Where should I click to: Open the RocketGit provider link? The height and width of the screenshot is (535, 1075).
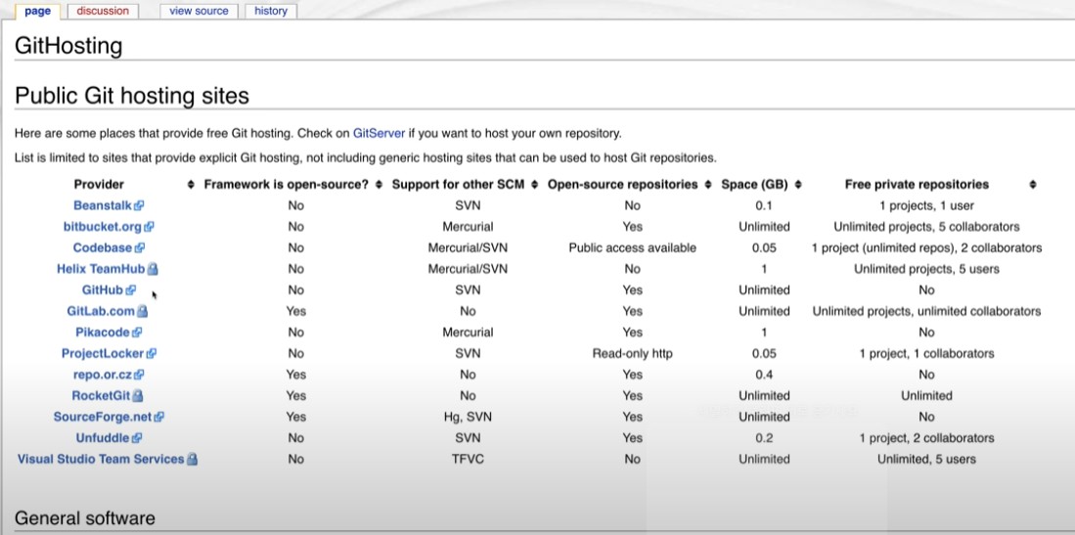pos(101,396)
